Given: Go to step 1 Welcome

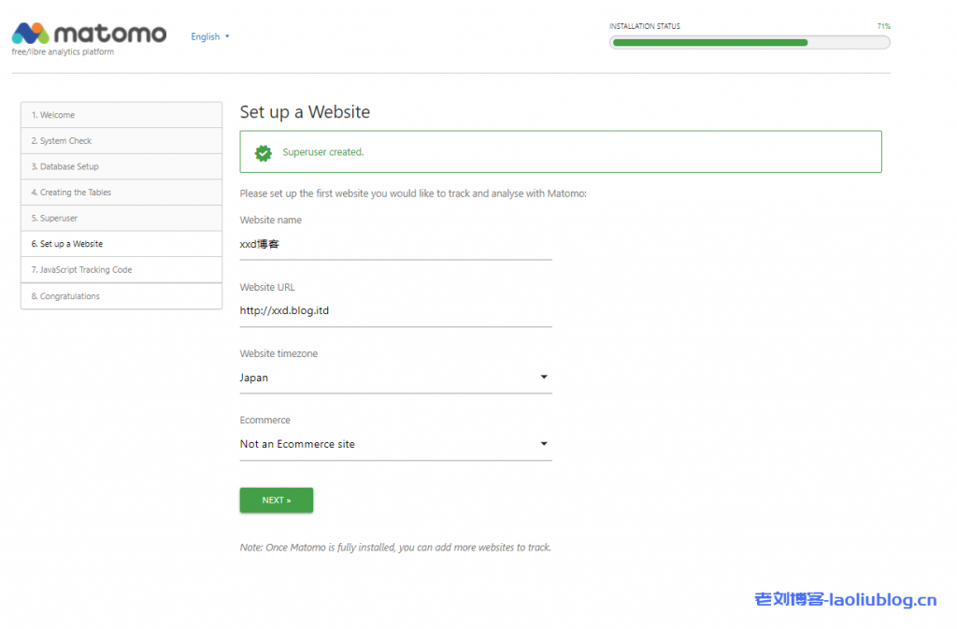Looking at the screenshot, I should tap(121, 115).
